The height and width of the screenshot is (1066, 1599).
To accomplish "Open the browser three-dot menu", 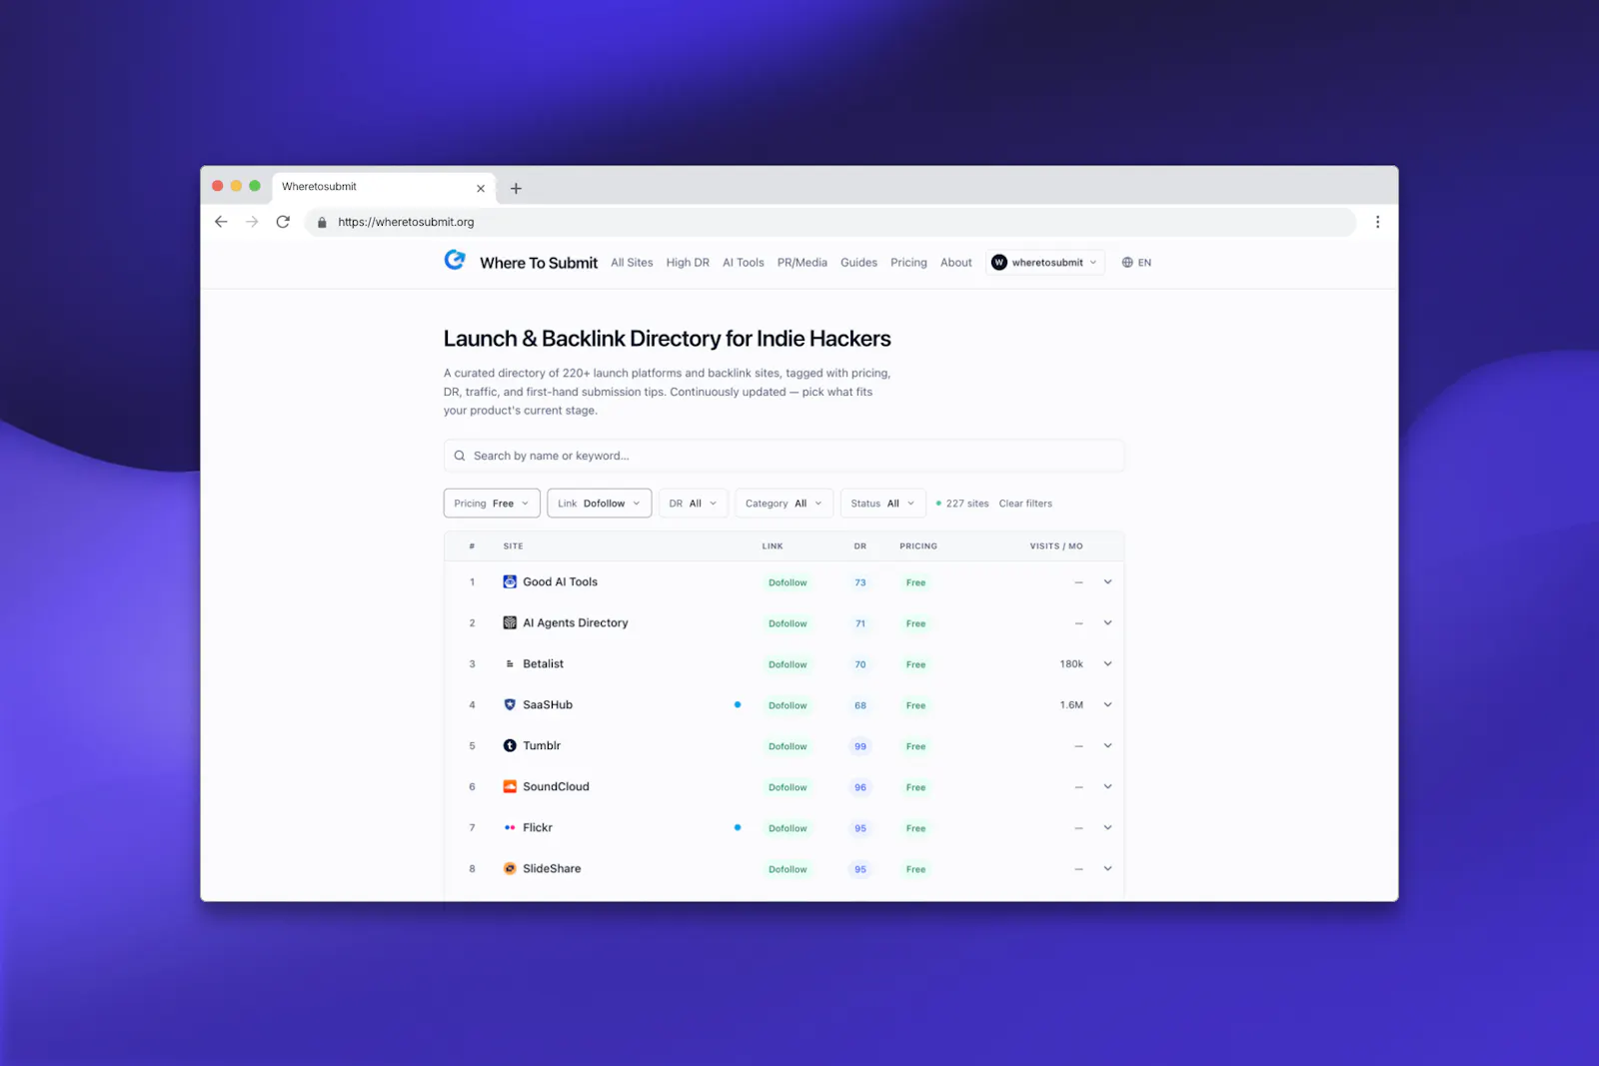I will click(1377, 222).
